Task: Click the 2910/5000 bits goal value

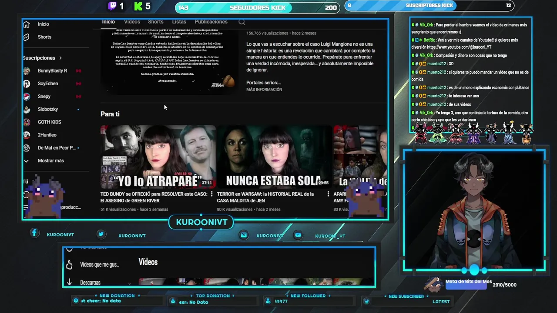Action: [x=504, y=285]
